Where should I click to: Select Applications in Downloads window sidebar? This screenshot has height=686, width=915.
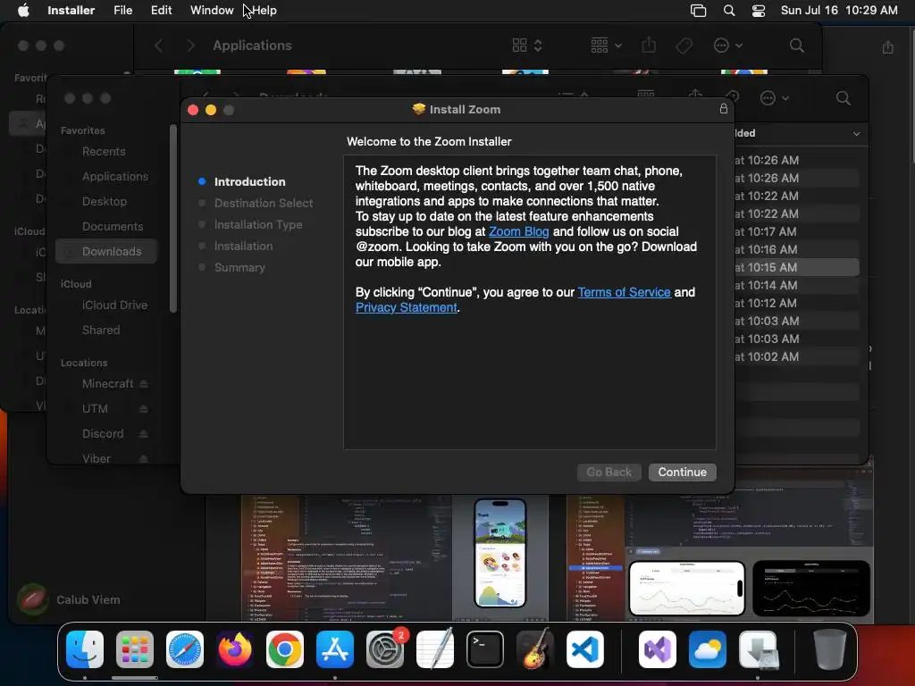(x=115, y=176)
